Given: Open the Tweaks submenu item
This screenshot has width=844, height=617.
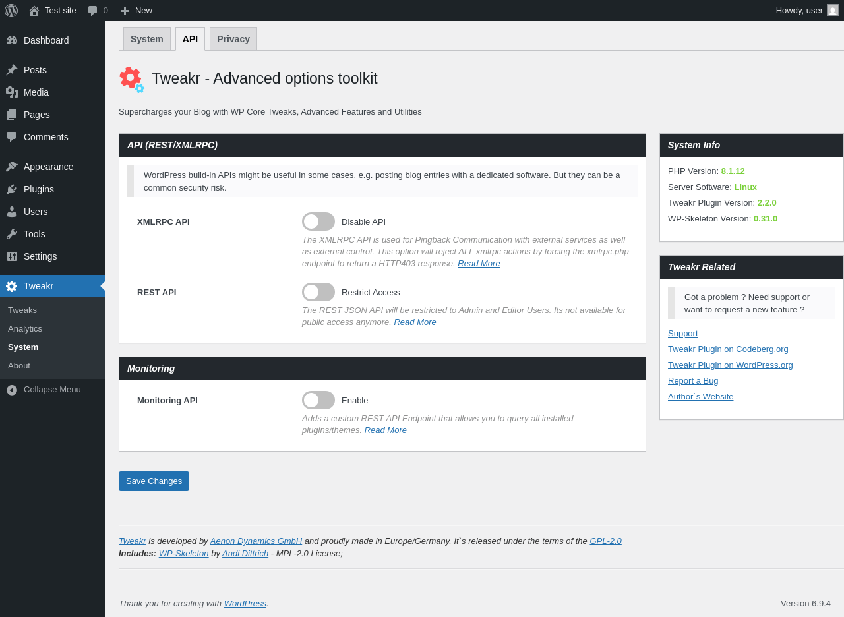Looking at the screenshot, I should tap(22, 310).
